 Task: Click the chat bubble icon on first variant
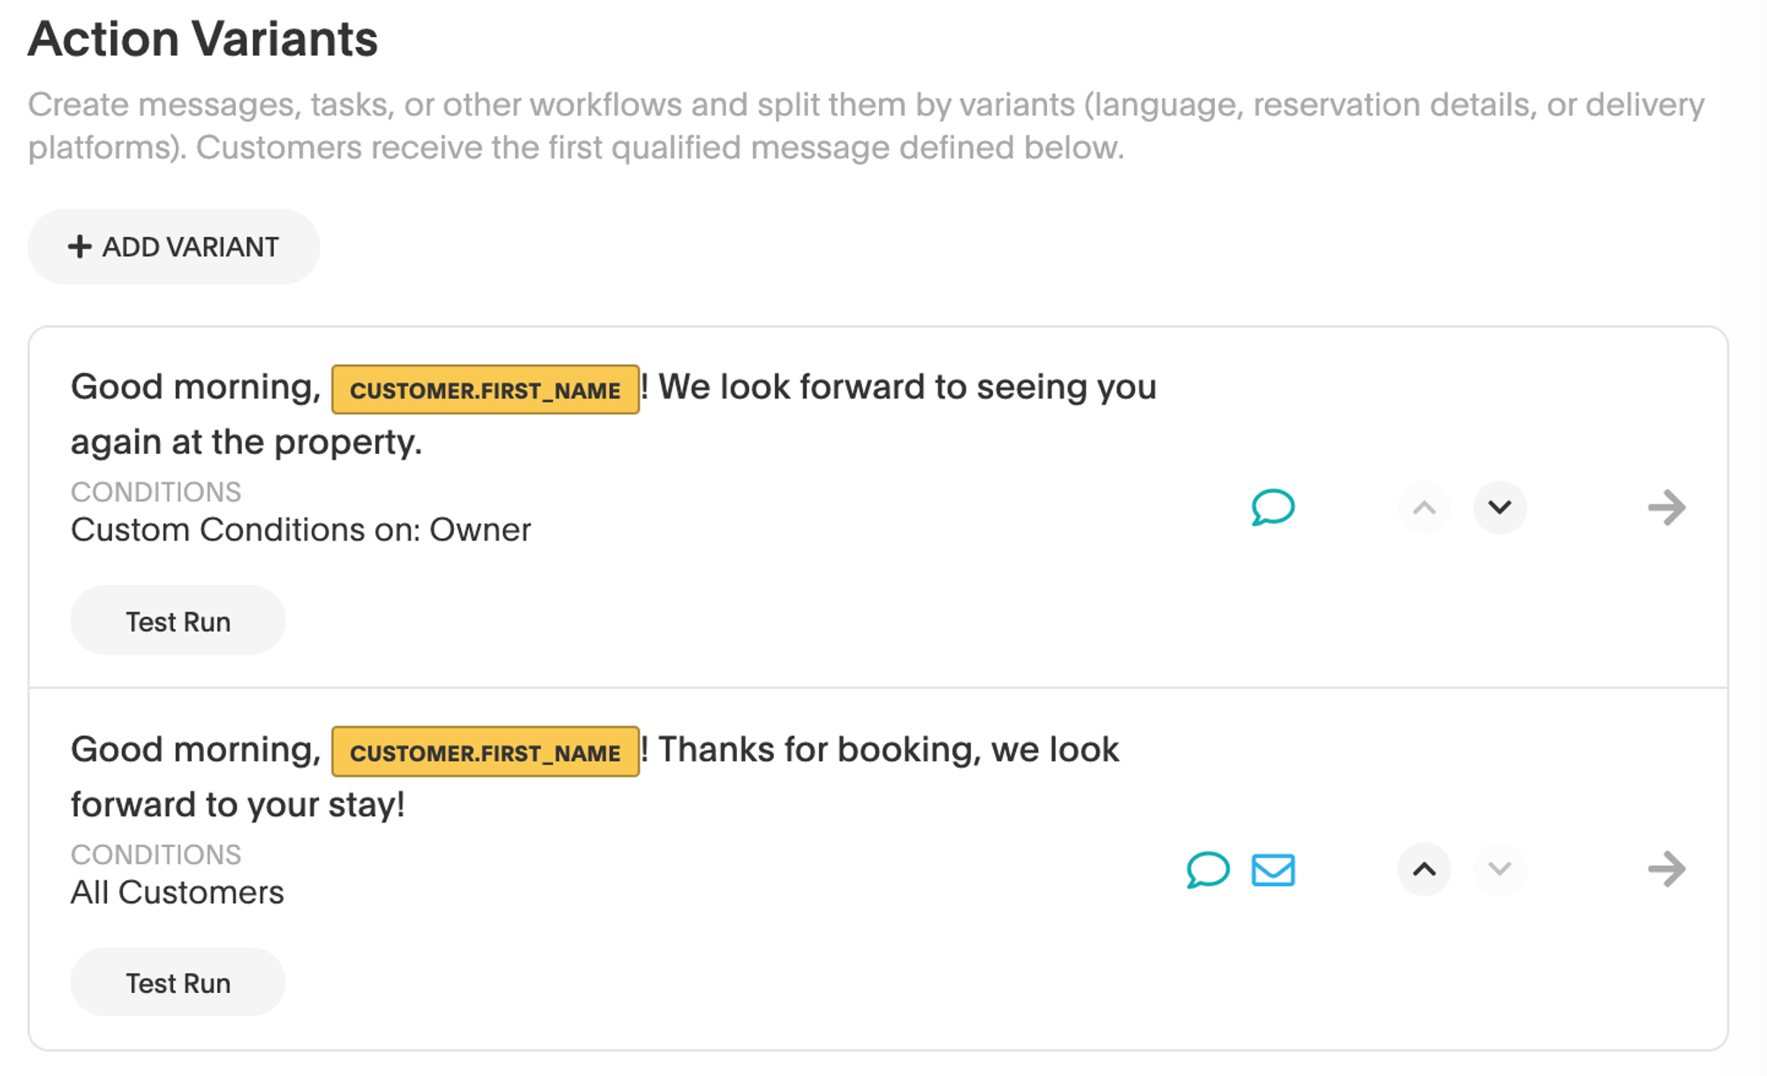pos(1272,507)
